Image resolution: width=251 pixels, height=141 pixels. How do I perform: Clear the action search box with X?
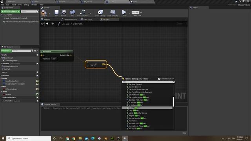coord(173,82)
